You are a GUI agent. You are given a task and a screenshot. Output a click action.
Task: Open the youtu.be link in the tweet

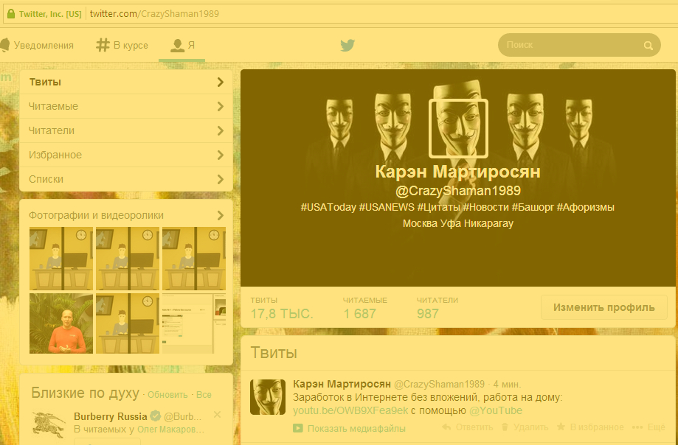(x=350, y=410)
